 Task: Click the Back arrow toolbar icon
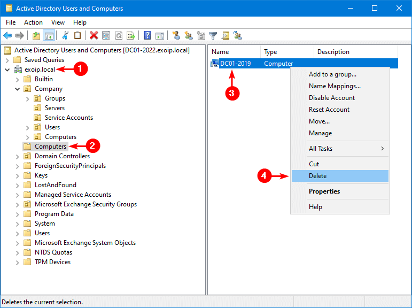[7, 35]
